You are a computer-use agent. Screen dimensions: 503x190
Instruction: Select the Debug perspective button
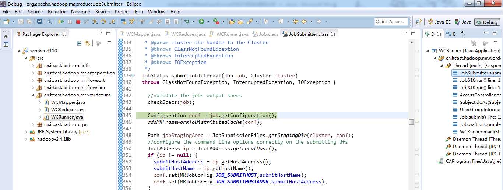point(487,22)
